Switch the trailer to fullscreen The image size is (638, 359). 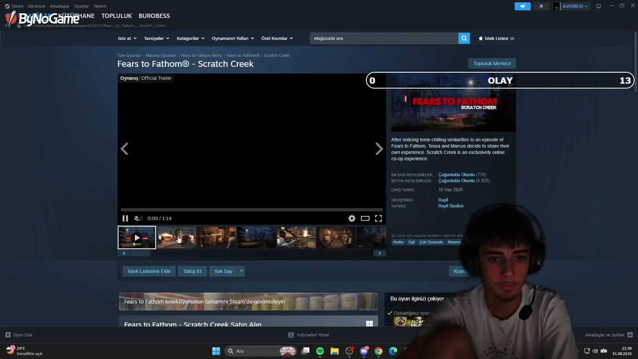378,218
